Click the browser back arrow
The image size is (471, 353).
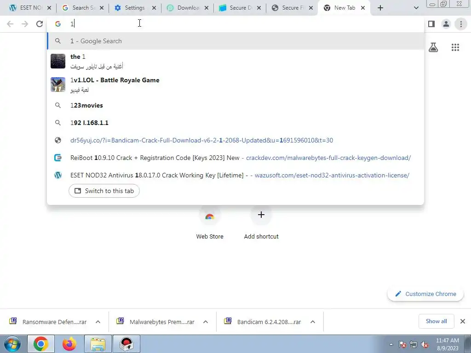(x=10, y=24)
